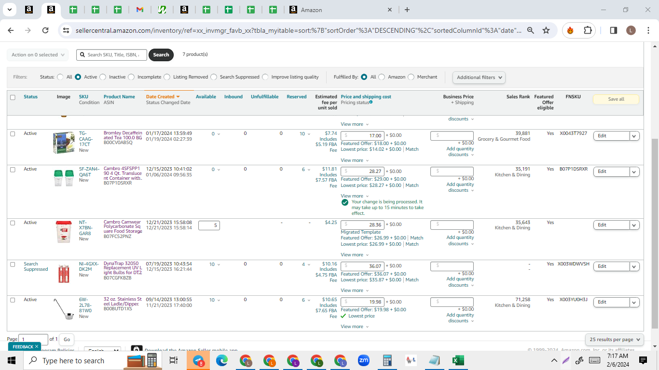
Task: Close the tab titled "Amazon"
Action: click(x=390, y=10)
